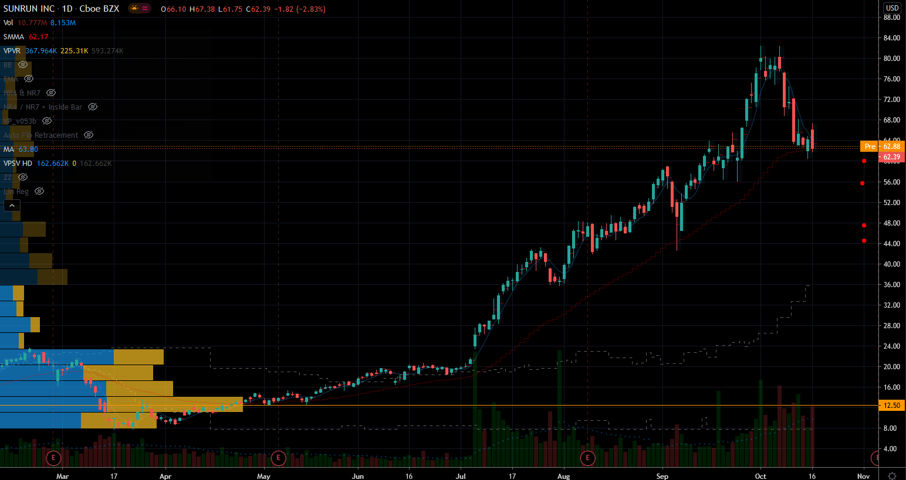Click the 36.00 price axis label

point(892,285)
